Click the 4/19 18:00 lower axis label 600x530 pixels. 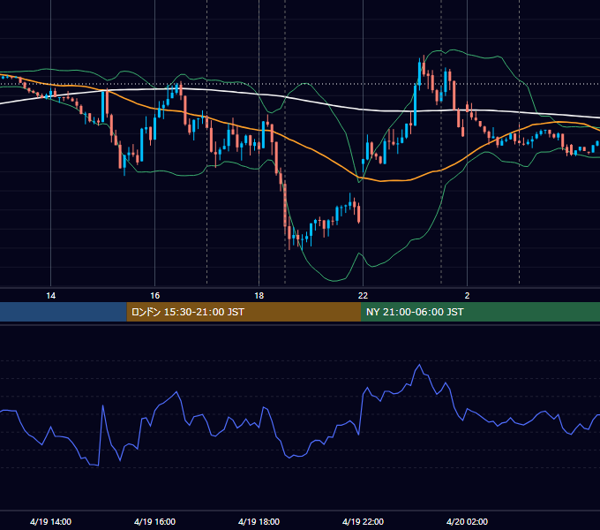tap(259, 521)
